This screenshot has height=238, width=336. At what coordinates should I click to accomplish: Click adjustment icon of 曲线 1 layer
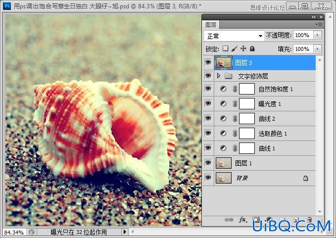coord(223,148)
